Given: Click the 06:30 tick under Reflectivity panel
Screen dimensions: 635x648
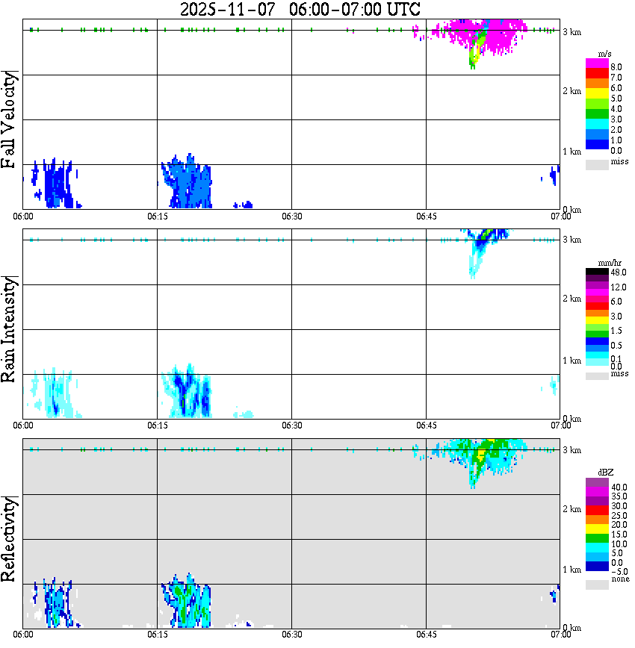Looking at the screenshot, I should click(291, 635).
